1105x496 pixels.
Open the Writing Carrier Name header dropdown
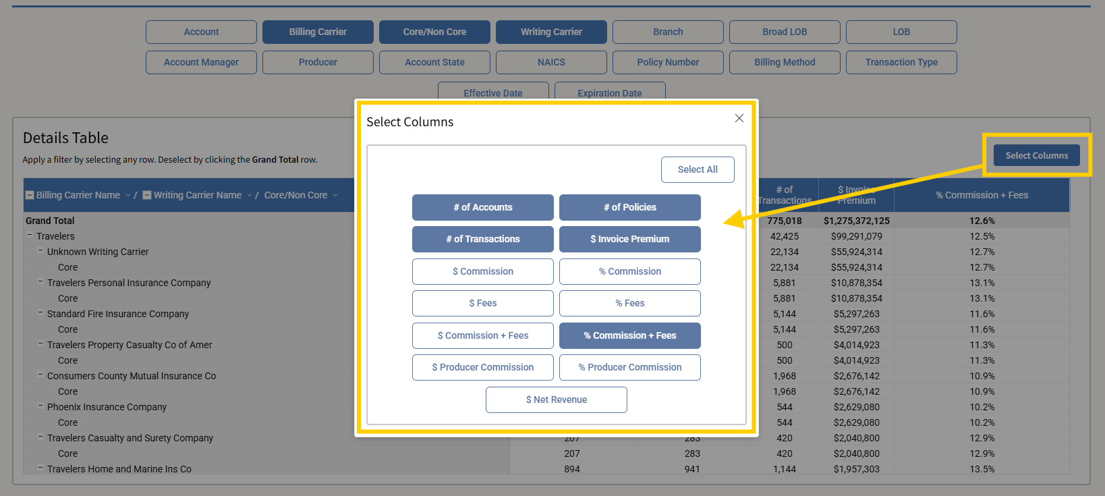250,195
